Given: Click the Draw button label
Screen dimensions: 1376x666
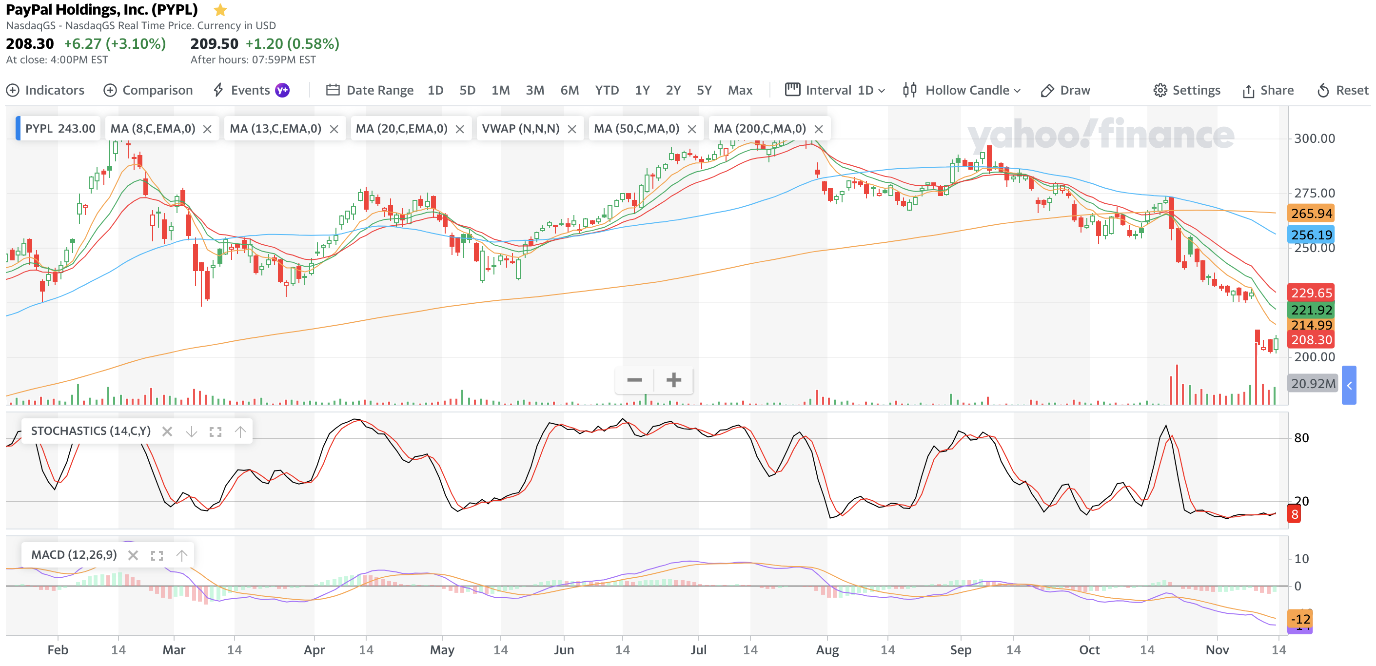Looking at the screenshot, I should pos(1075,90).
